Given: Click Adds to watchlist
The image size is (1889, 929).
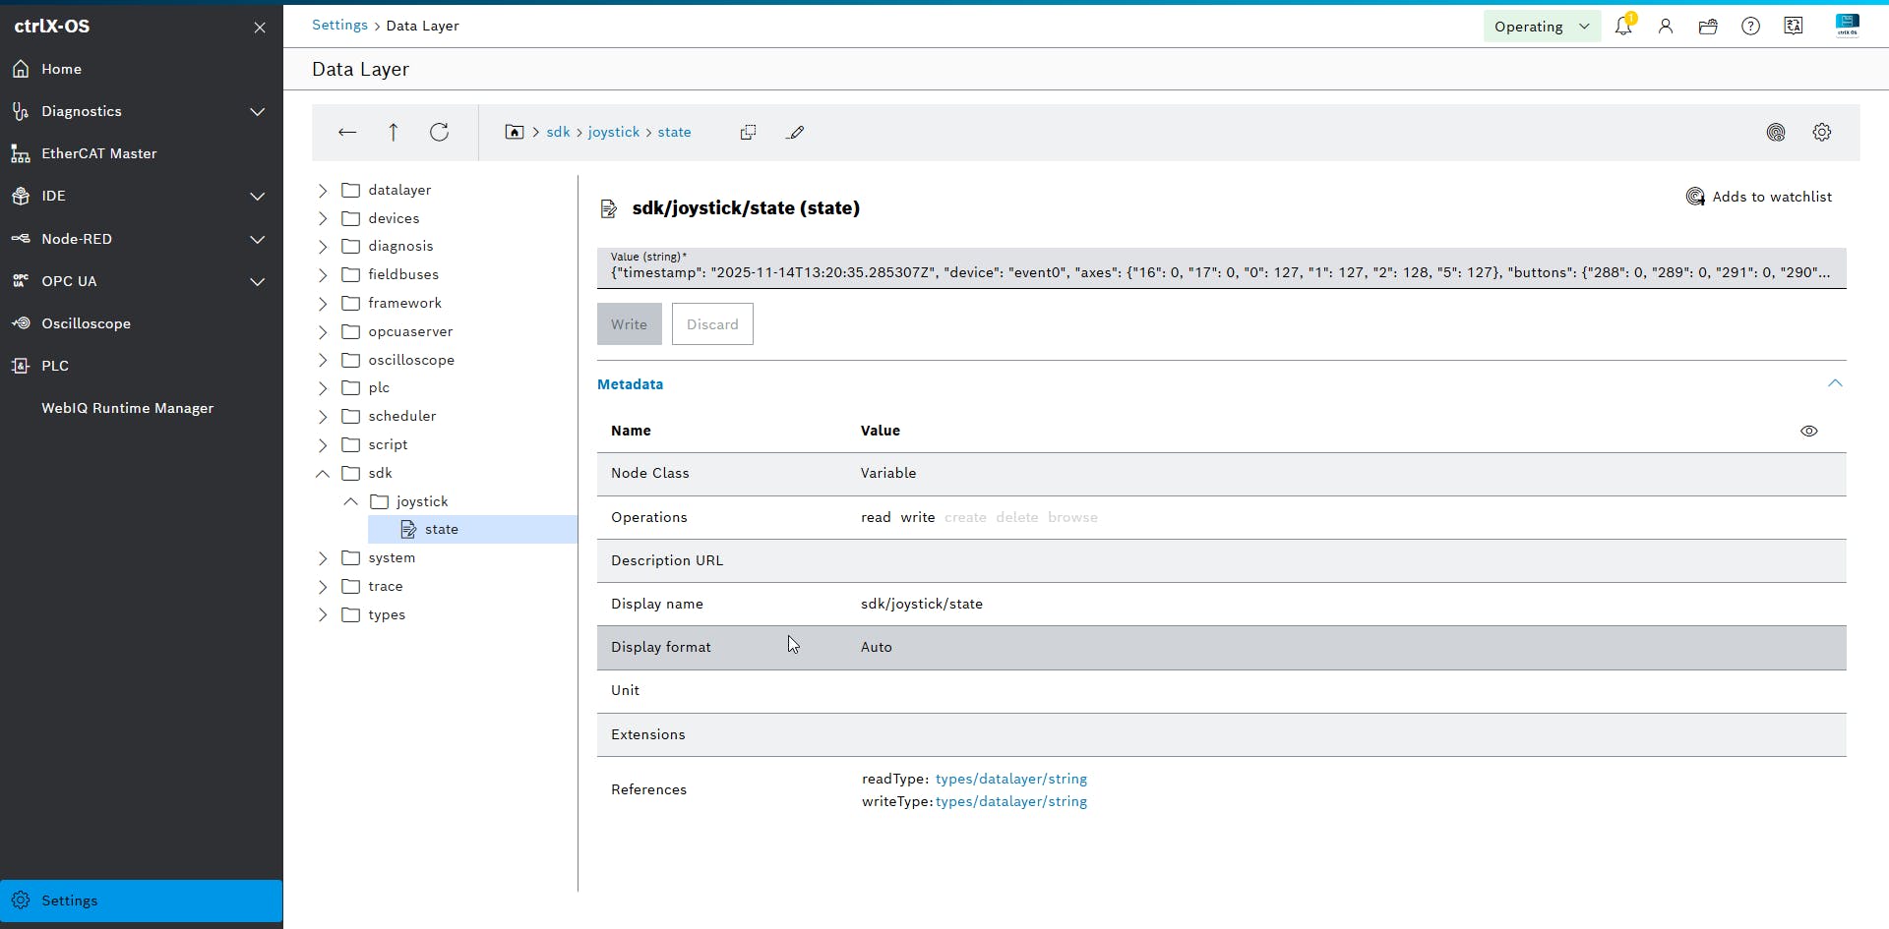Looking at the screenshot, I should [x=1759, y=197].
